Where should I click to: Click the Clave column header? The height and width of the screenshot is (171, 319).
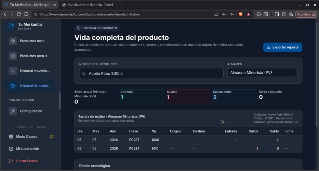(133, 131)
